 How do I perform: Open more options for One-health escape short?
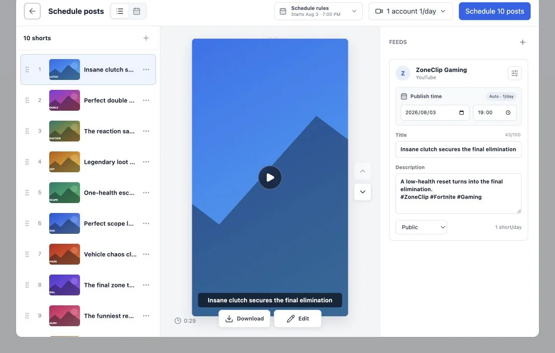click(146, 193)
